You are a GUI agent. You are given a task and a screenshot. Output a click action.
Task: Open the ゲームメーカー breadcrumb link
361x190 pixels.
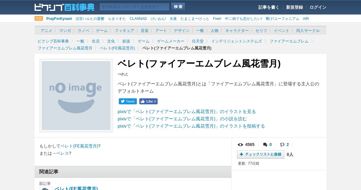pyautogui.click(x=171, y=41)
